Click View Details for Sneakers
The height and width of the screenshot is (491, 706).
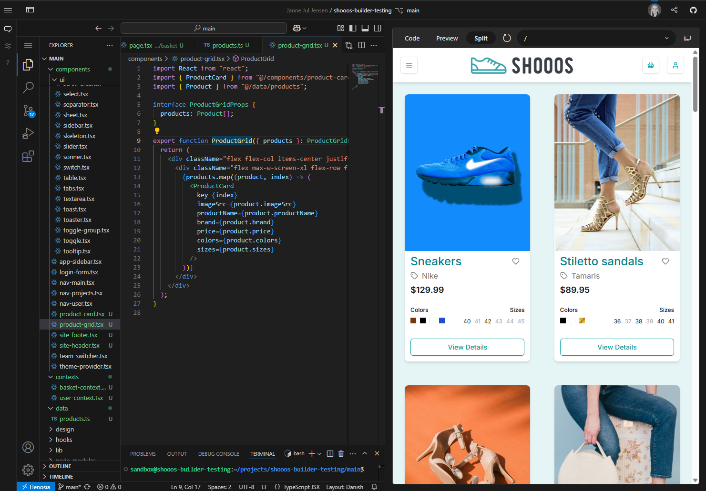click(467, 347)
